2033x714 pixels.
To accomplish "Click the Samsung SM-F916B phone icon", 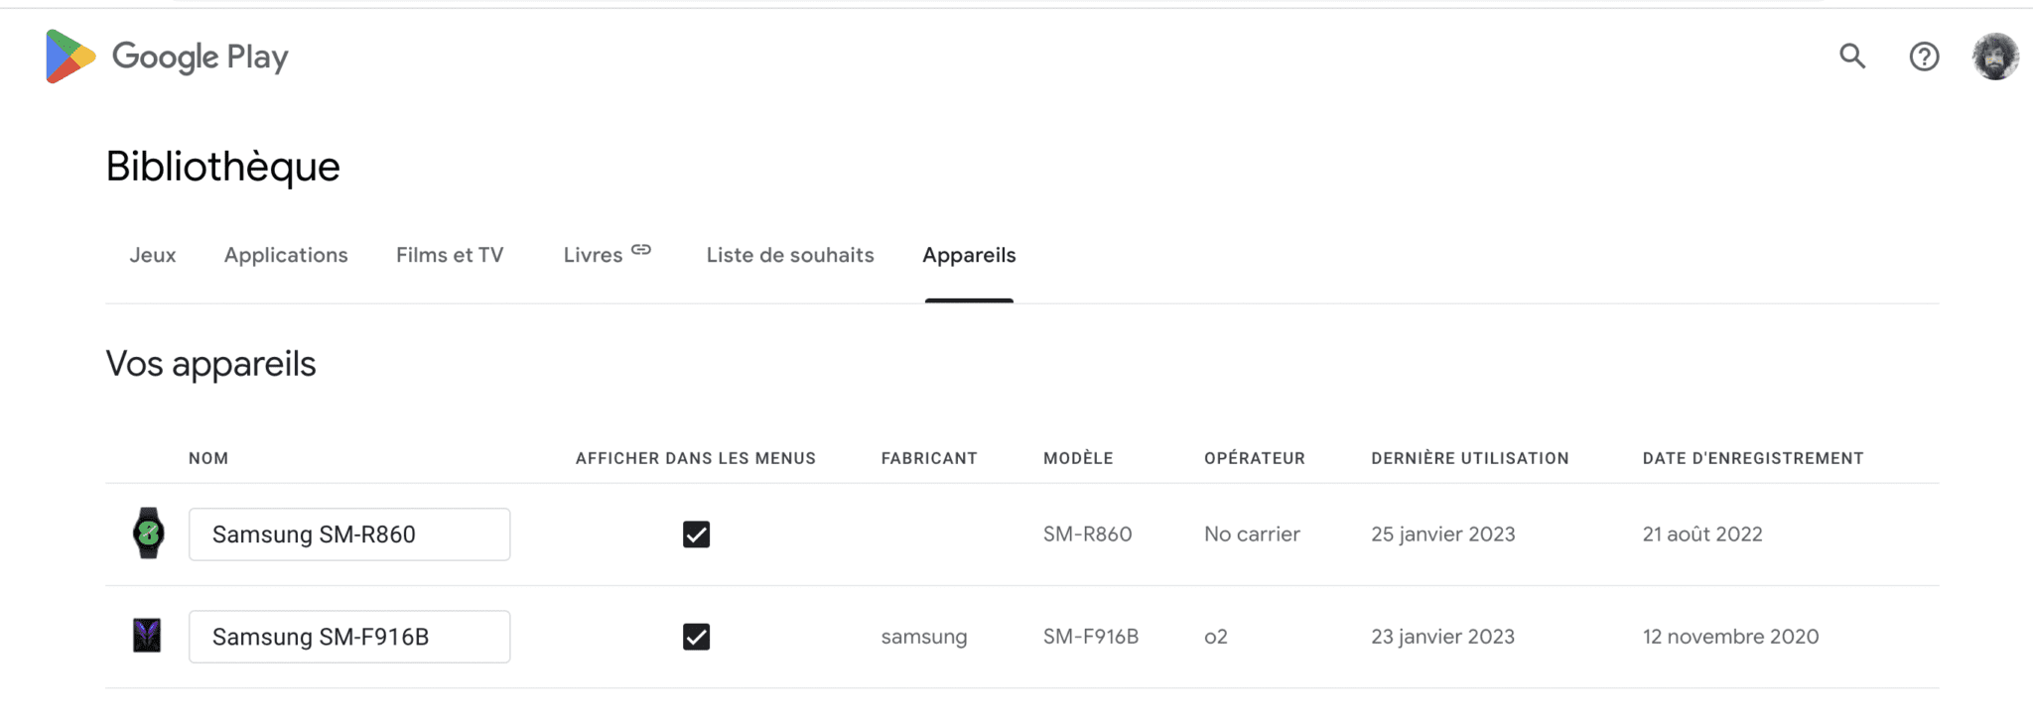I will click(x=147, y=636).
